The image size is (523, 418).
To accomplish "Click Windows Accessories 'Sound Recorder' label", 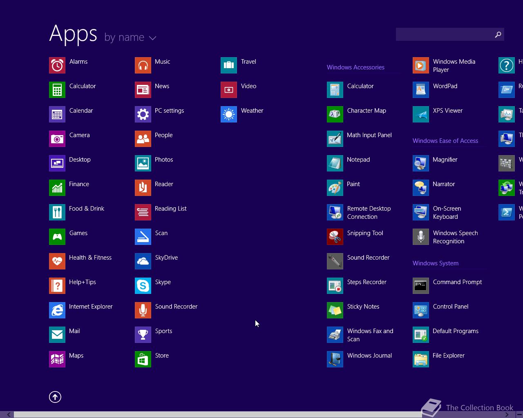I will [x=368, y=258].
